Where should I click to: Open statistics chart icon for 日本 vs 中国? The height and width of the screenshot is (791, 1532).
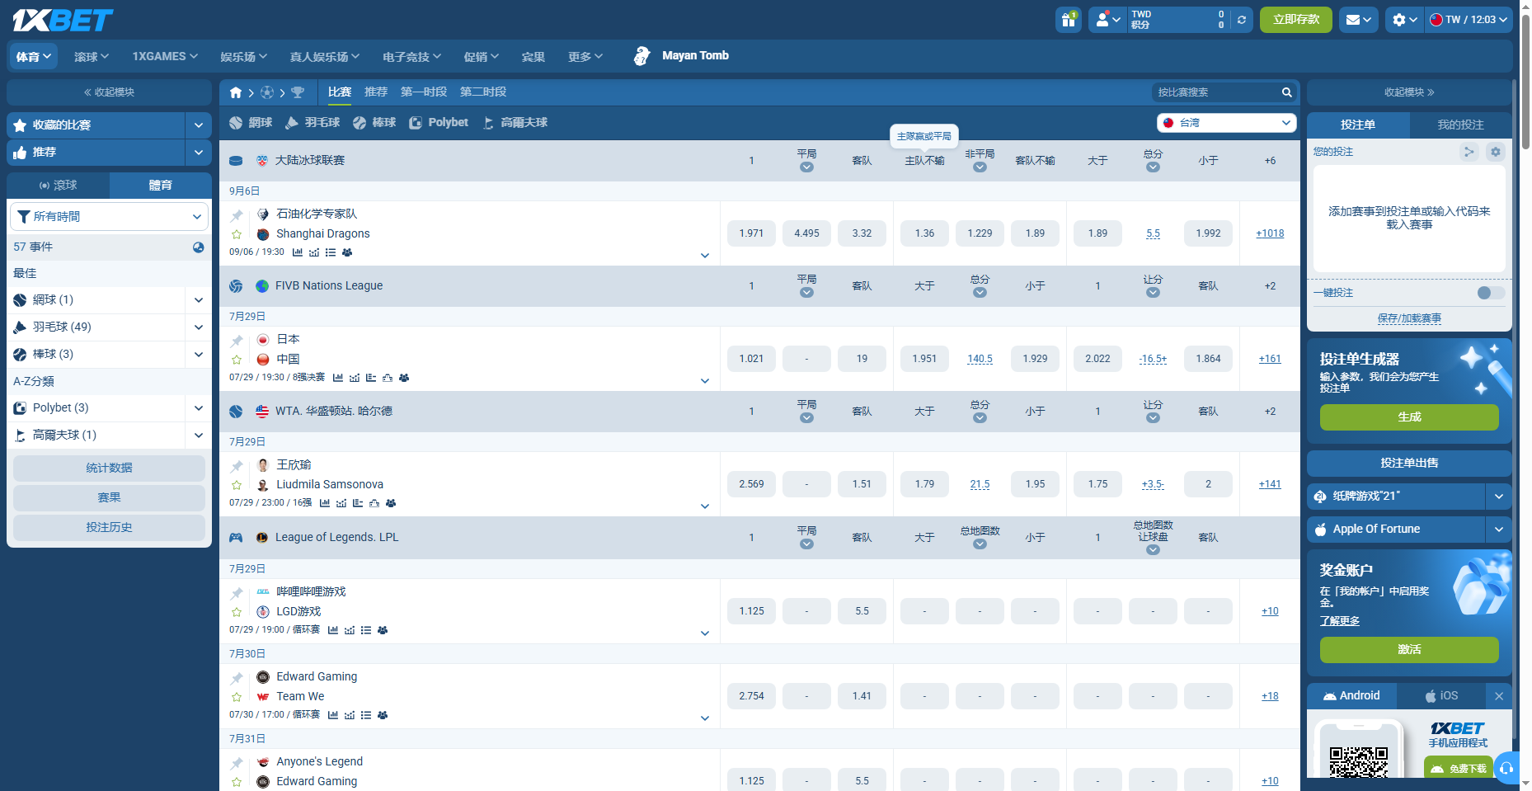point(338,378)
